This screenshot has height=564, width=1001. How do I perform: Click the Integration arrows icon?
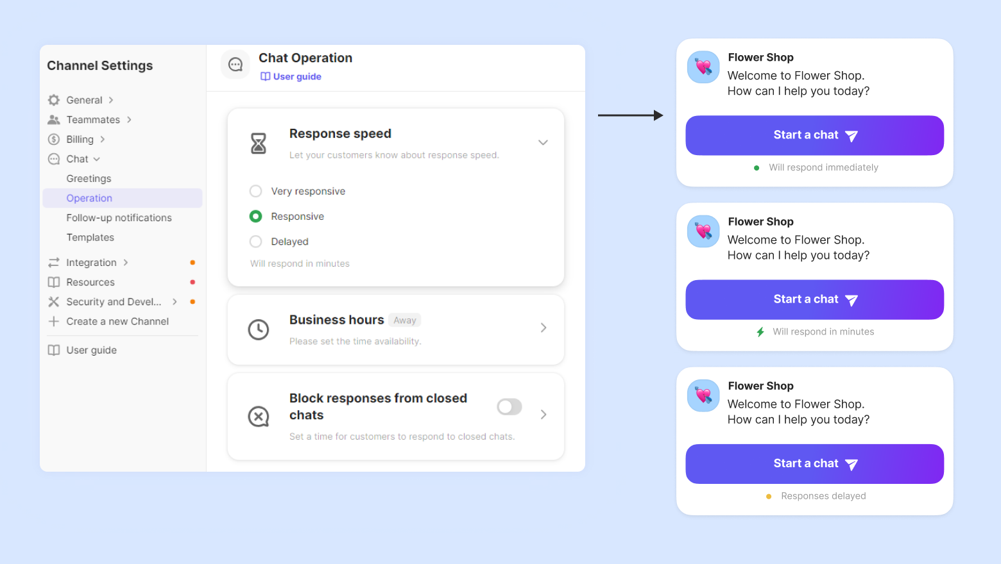click(x=54, y=263)
